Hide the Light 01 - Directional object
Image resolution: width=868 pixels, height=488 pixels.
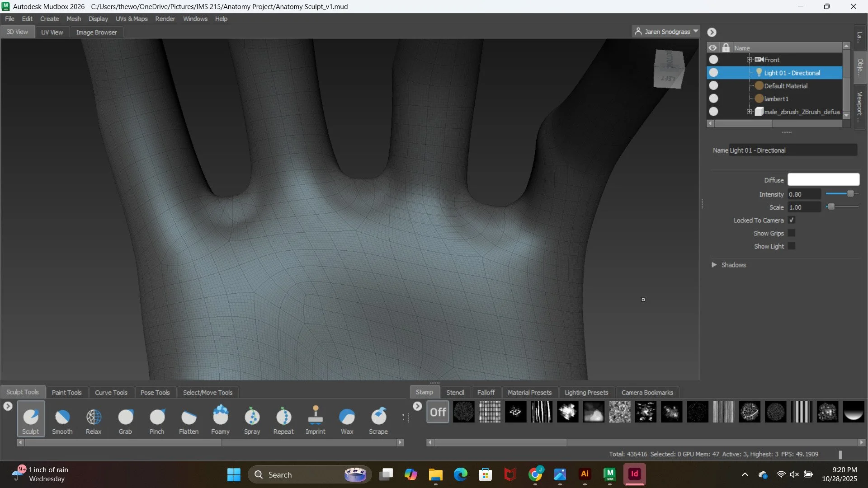713,73
